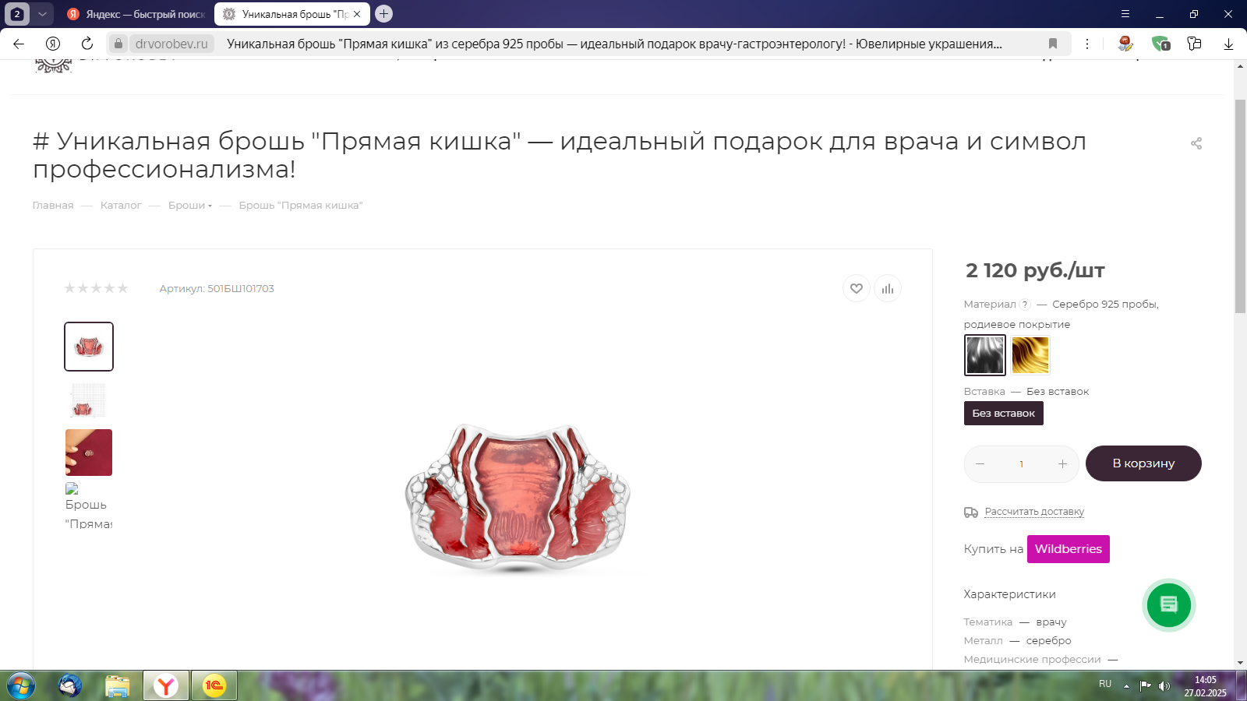Increase quantity with the plus button
This screenshot has width=1247, height=701.
coord(1062,464)
